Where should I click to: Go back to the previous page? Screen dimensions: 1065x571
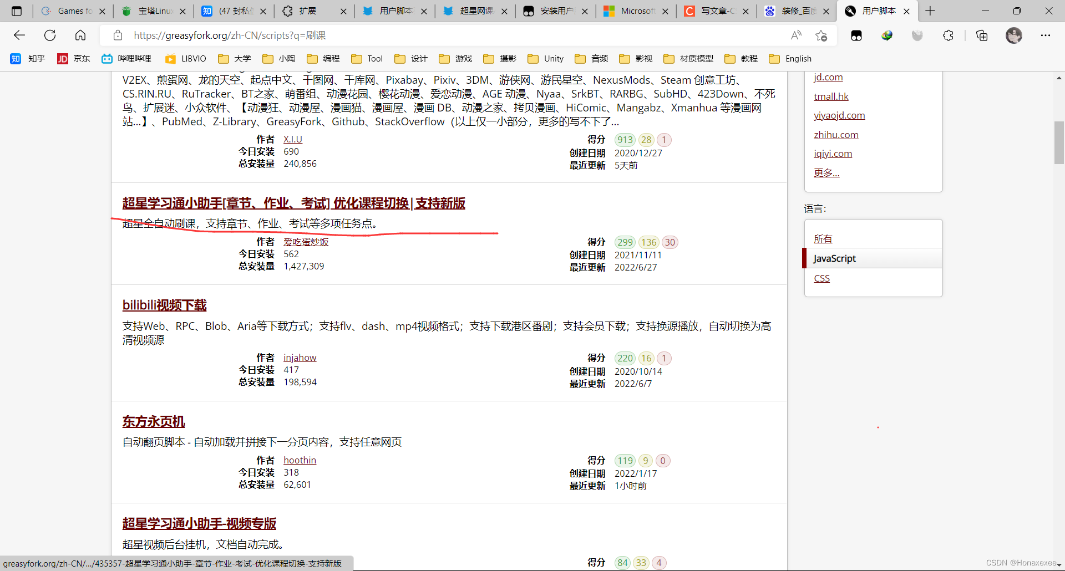pyautogui.click(x=19, y=35)
